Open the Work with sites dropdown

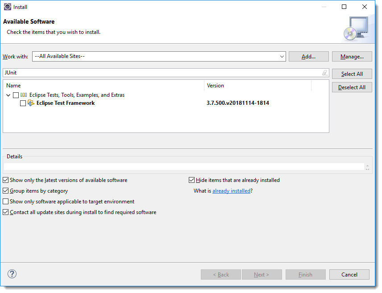282,57
